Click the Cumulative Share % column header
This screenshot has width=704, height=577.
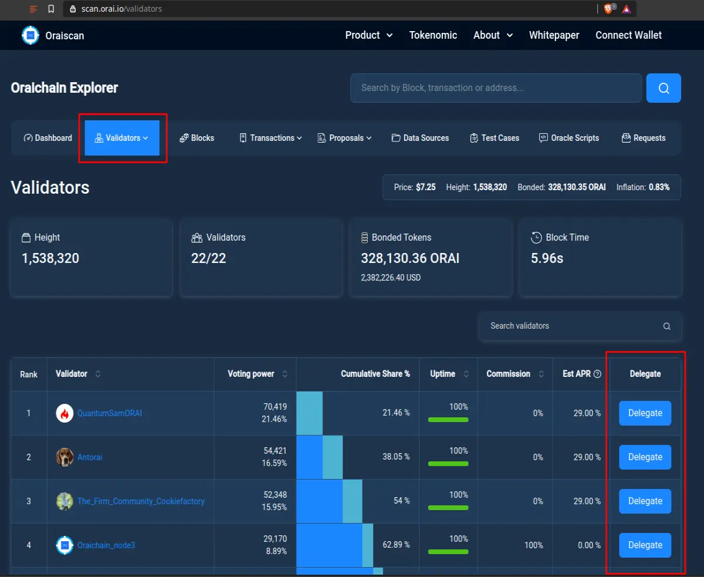(375, 374)
